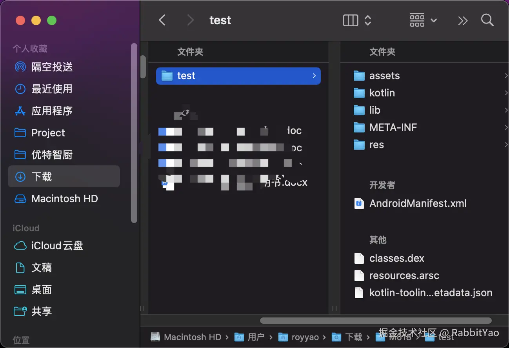Viewport: 509px width, 348px height.
Task: Open 桌面 Desktop in sidebar
Action: [x=64, y=290]
